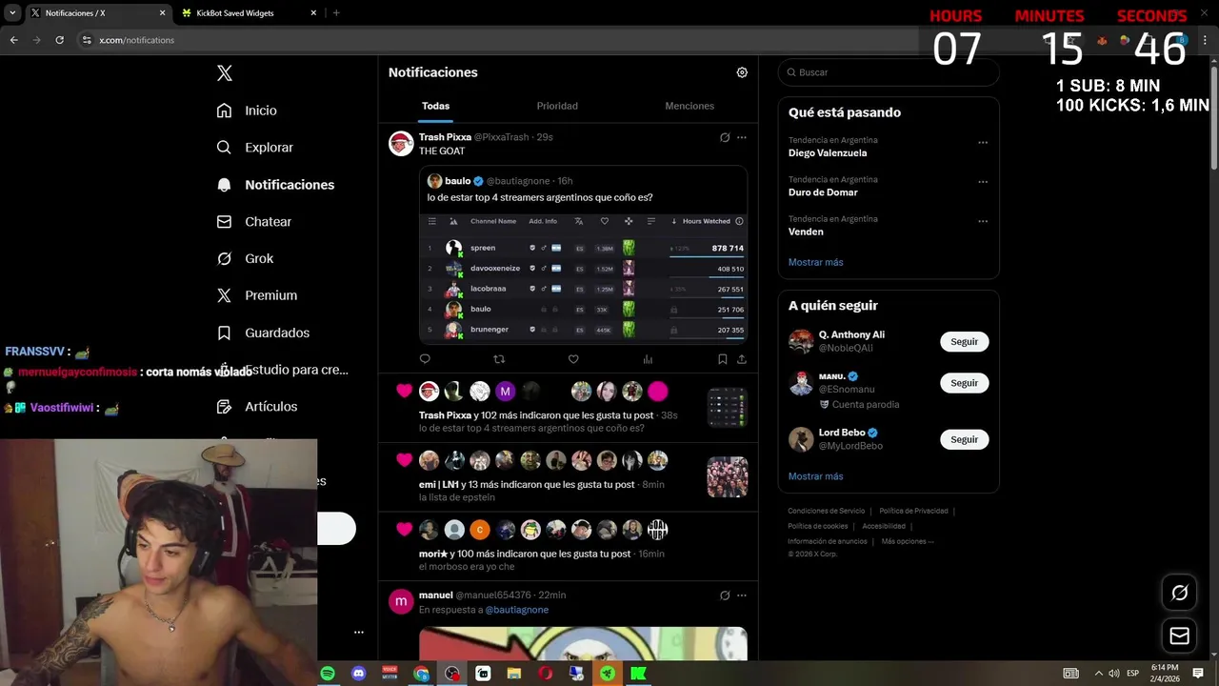This screenshot has width=1219, height=686.
Task: Open more options on Trash Pixxa post
Action: click(x=742, y=137)
